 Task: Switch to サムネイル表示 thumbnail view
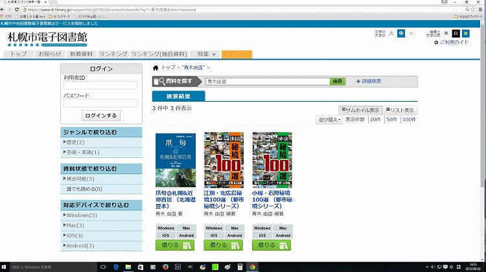pyautogui.click(x=360, y=110)
